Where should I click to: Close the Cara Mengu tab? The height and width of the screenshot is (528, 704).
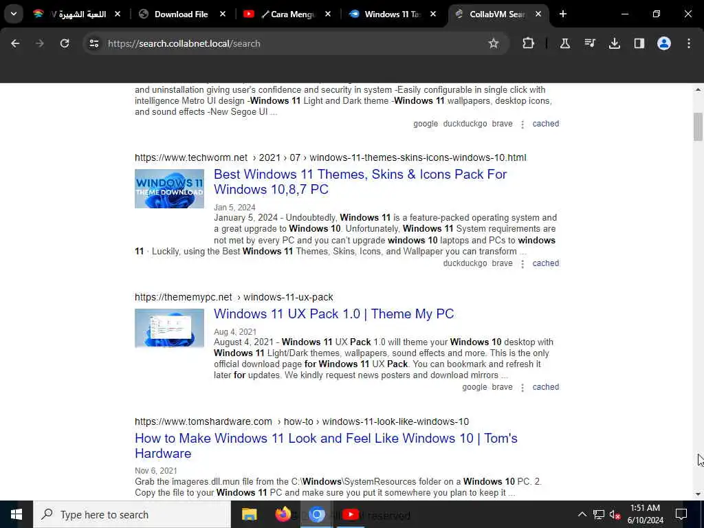[x=328, y=14]
